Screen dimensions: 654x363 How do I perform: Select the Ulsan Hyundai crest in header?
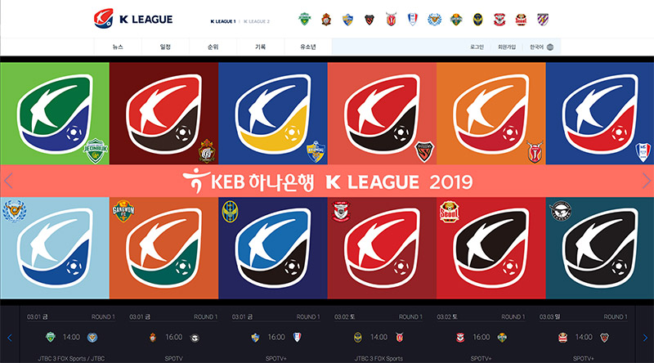347,19
